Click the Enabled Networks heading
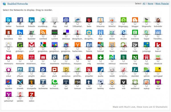 click(18, 4)
